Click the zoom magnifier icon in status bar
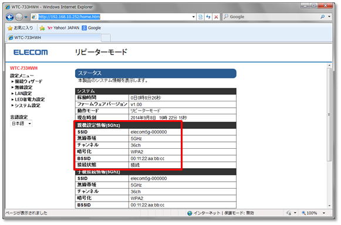Screen dimensions: 341x225 click(303, 213)
